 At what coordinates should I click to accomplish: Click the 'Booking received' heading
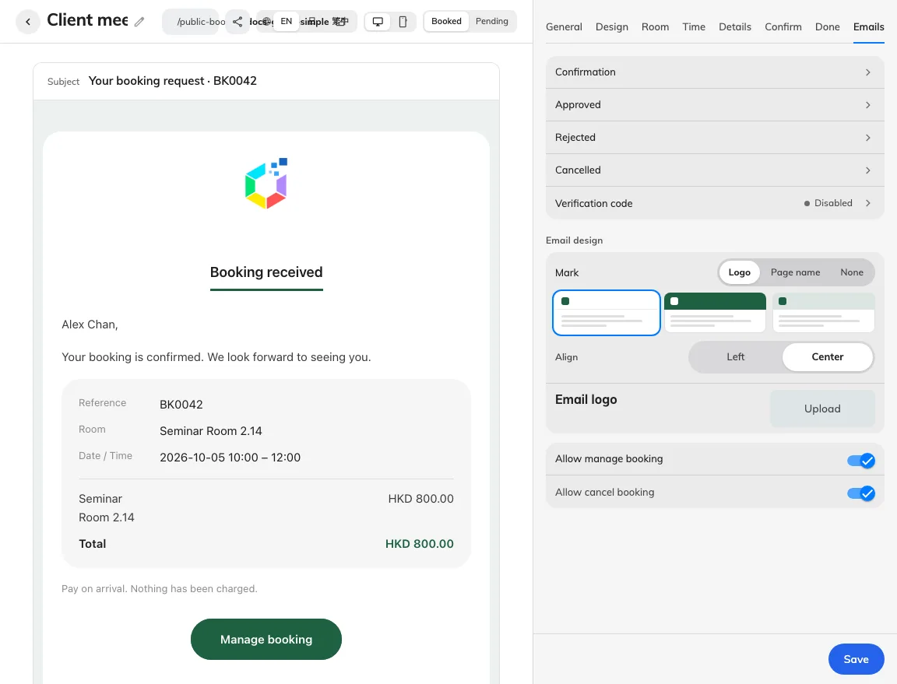coord(266,272)
